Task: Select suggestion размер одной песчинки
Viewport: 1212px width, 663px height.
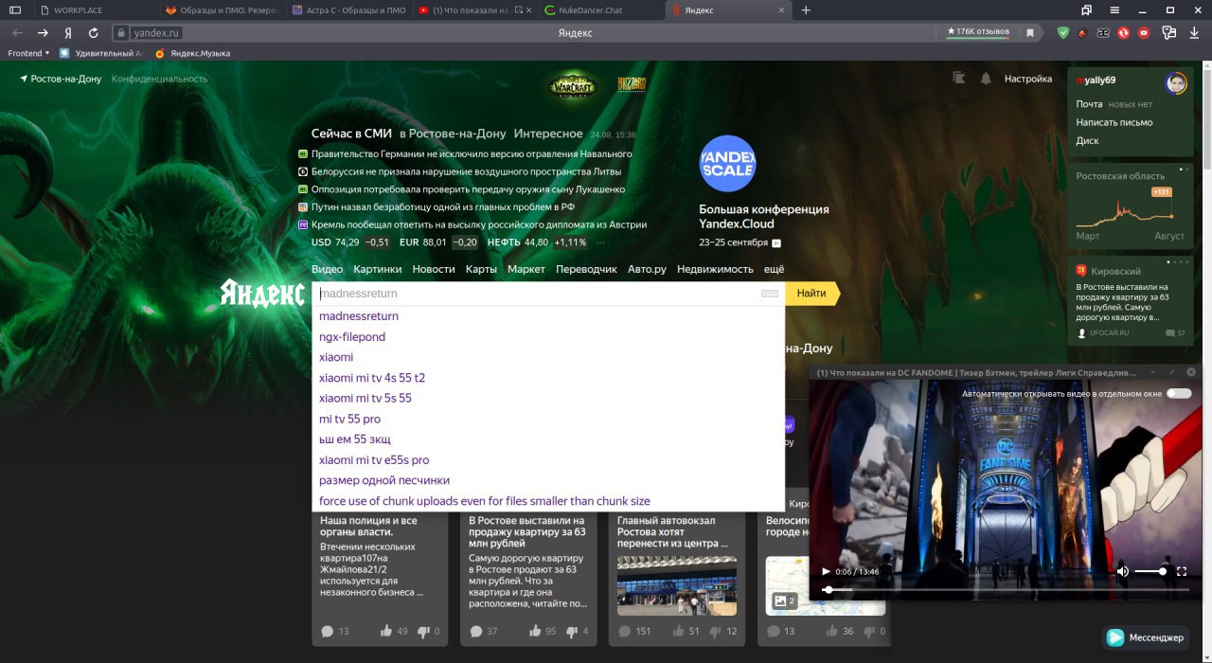Action: click(548, 480)
